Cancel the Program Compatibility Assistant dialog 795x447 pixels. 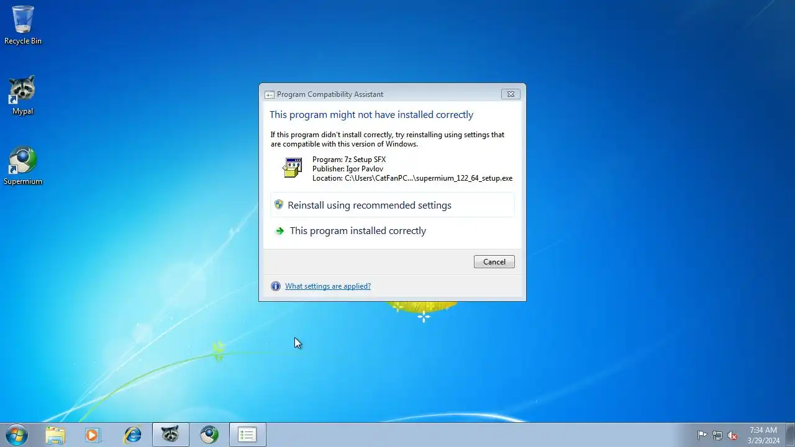tap(494, 262)
